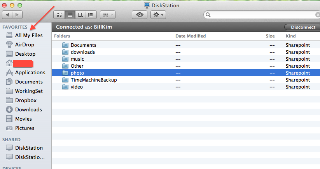Select the Other shared folder icon
The height and width of the screenshot is (169, 320).
click(65, 66)
